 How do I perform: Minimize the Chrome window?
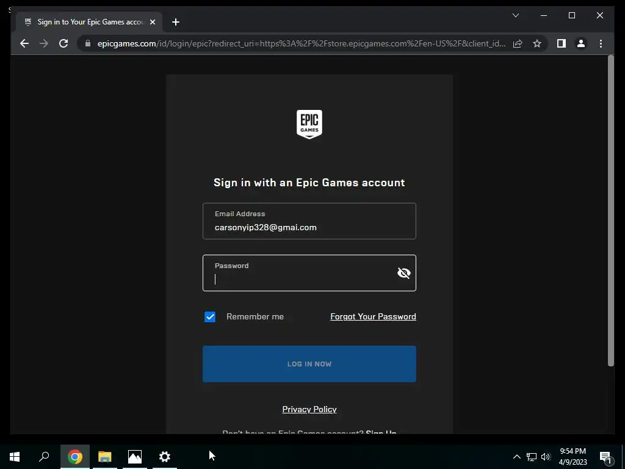(x=544, y=15)
